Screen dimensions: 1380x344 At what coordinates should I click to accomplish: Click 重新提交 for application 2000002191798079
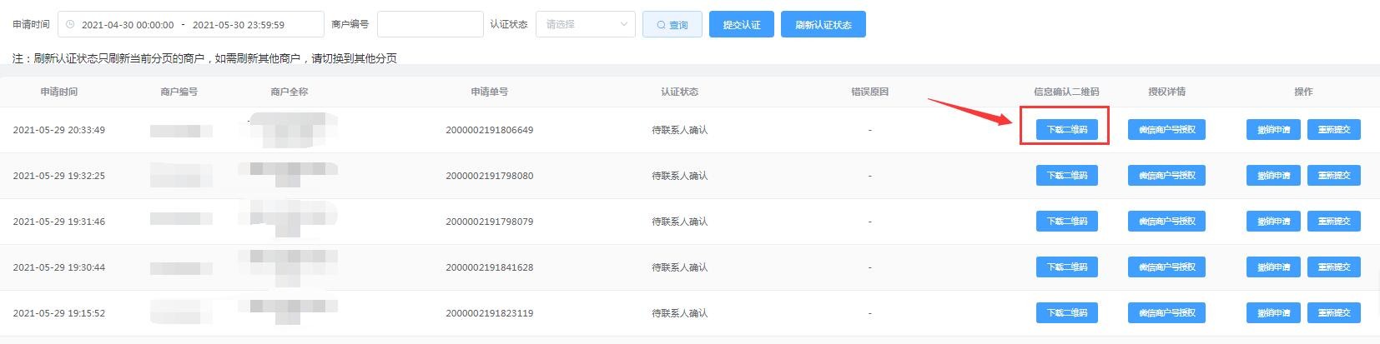point(1333,222)
